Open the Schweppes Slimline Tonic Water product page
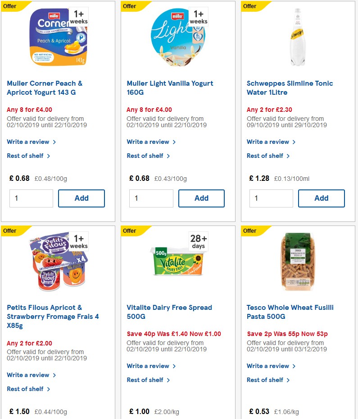Image resolution: width=358 pixels, height=419 pixels. click(x=290, y=88)
